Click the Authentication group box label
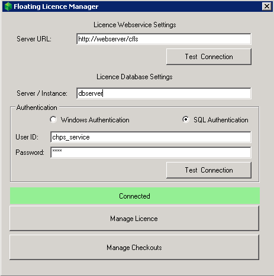Image resolution: width=274 pixels, height=276 pixels. [x=37, y=108]
